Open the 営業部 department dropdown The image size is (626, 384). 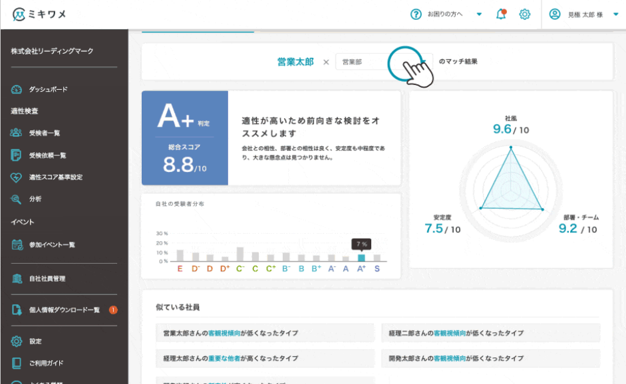(x=383, y=62)
